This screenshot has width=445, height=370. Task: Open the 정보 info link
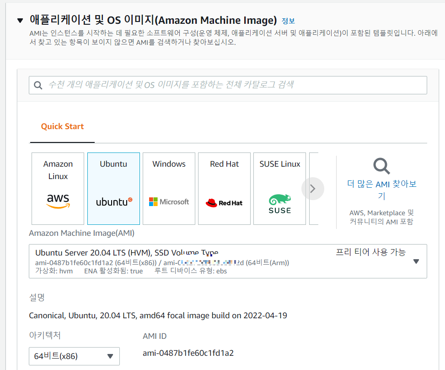click(x=288, y=21)
